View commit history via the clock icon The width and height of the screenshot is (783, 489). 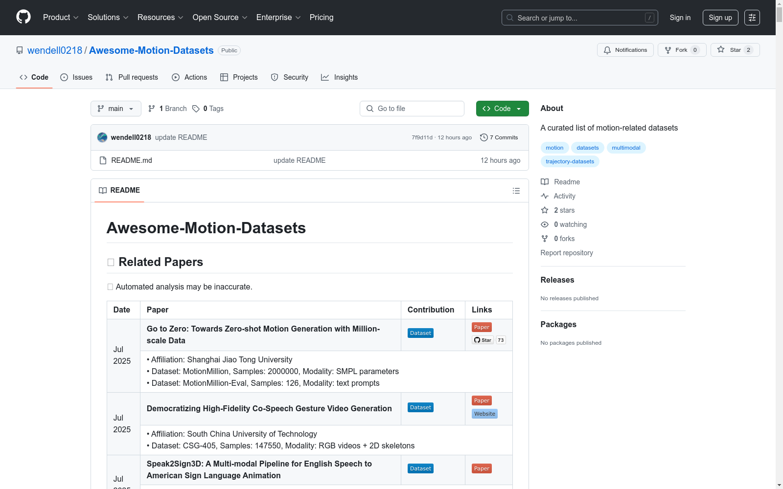pyautogui.click(x=484, y=137)
